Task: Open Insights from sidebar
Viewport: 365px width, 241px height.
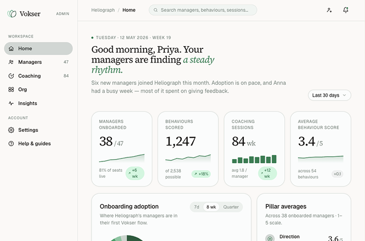Action: (x=38, y=103)
